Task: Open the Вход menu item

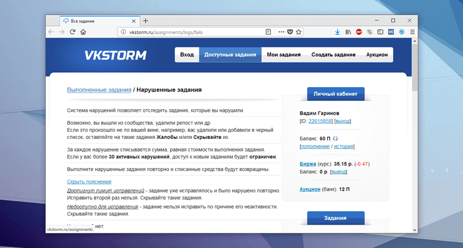Action: pyautogui.click(x=187, y=55)
